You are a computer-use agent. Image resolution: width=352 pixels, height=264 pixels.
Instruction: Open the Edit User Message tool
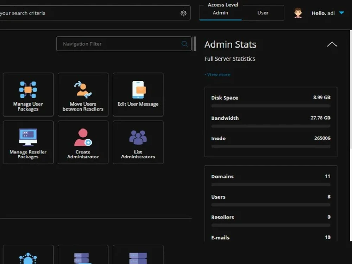tap(138, 94)
